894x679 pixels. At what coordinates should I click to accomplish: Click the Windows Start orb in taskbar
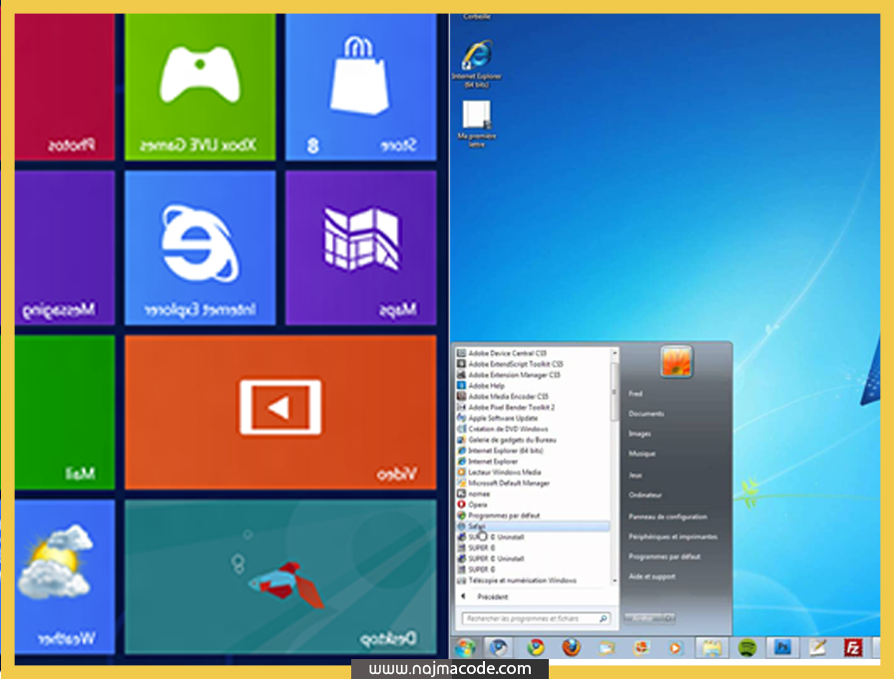465,648
